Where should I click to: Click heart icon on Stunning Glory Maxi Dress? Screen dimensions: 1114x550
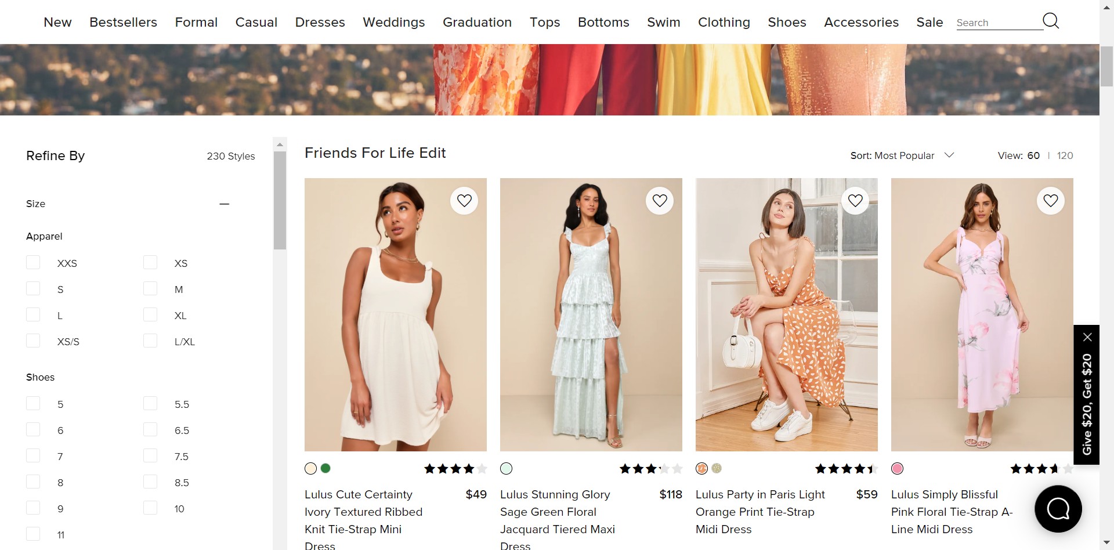tap(660, 201)
